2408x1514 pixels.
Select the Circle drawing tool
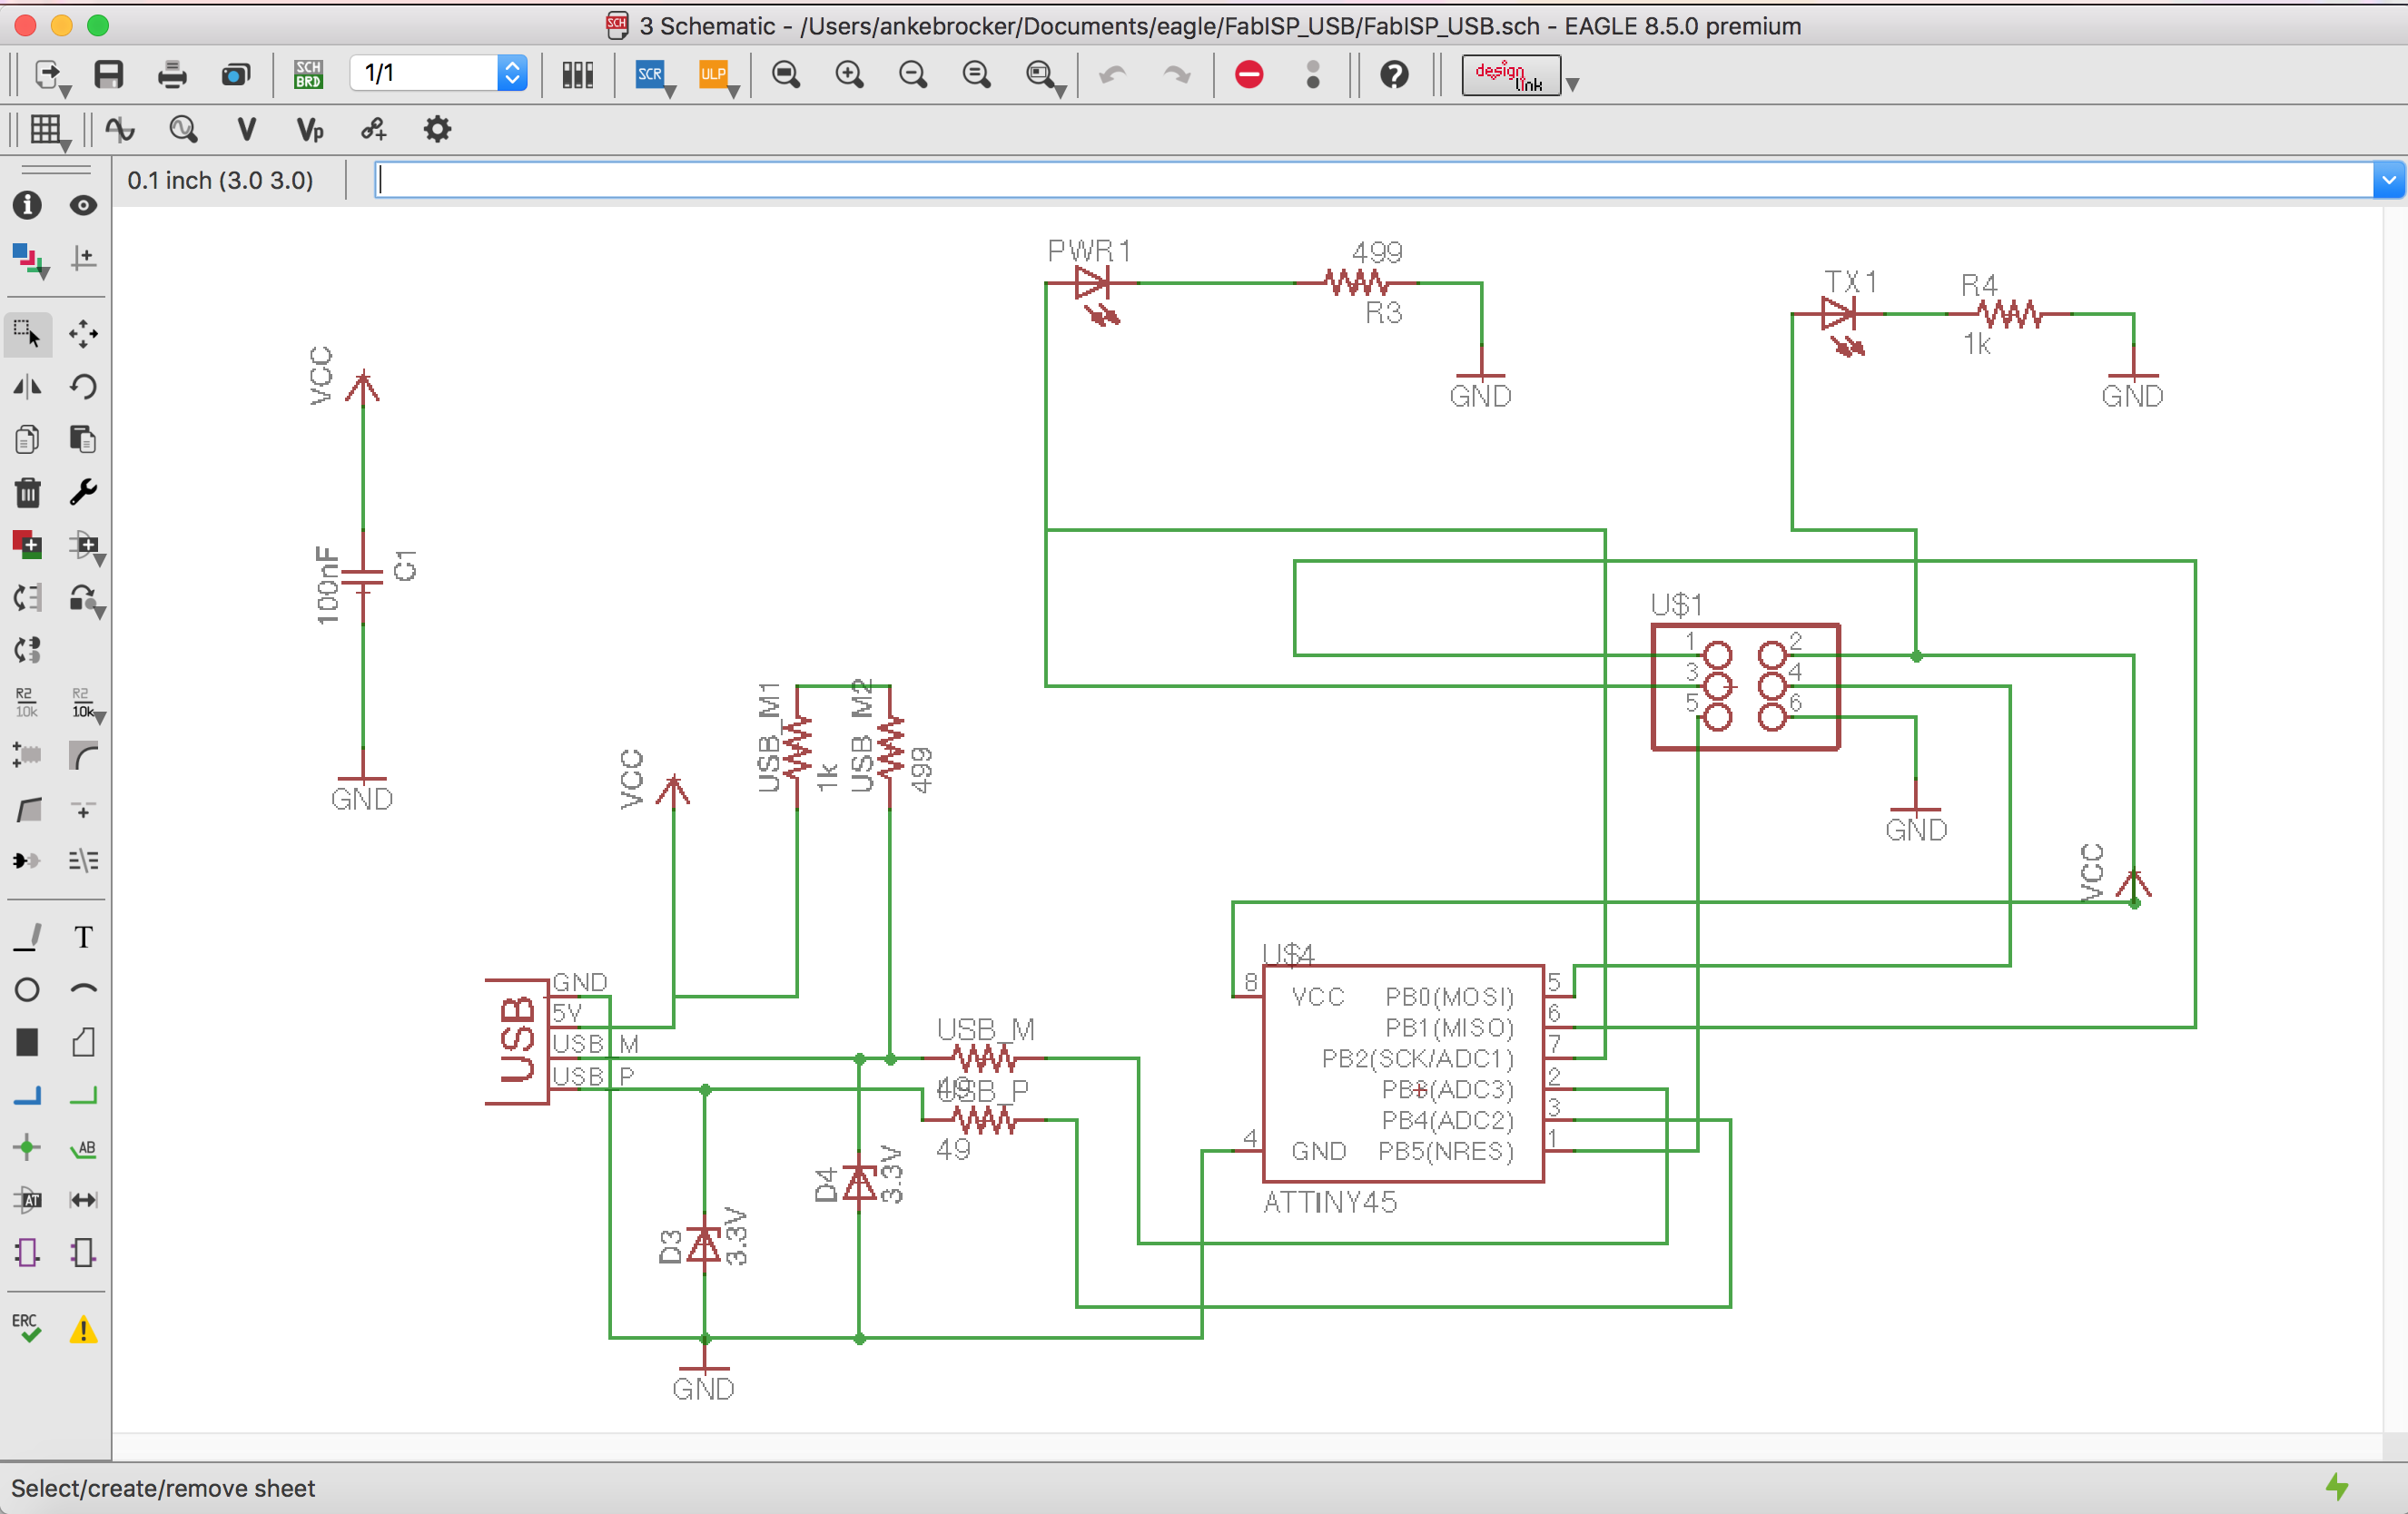coord(27,990)
